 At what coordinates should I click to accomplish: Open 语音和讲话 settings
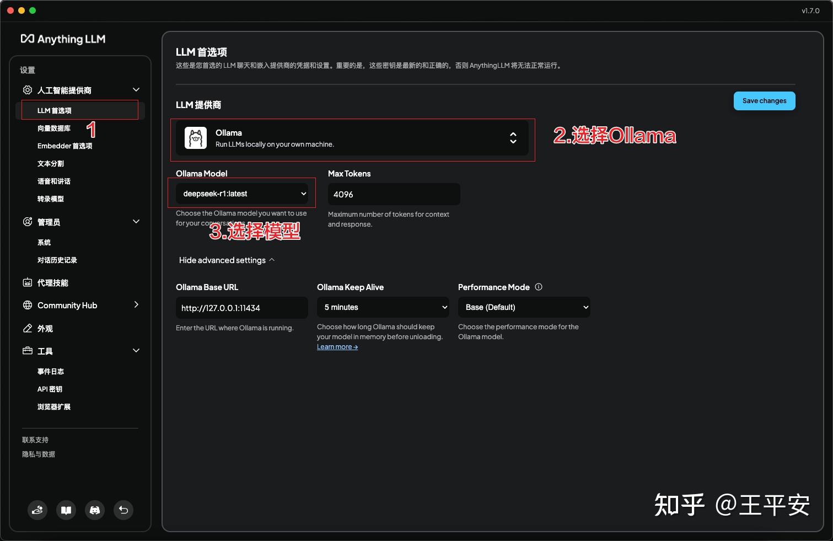[x=54, y=181]
